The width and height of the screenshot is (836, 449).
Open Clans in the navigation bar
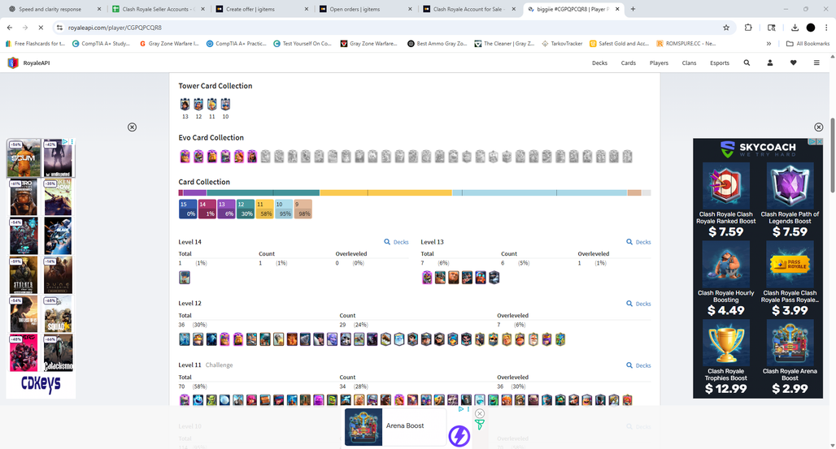click(689, 63)
